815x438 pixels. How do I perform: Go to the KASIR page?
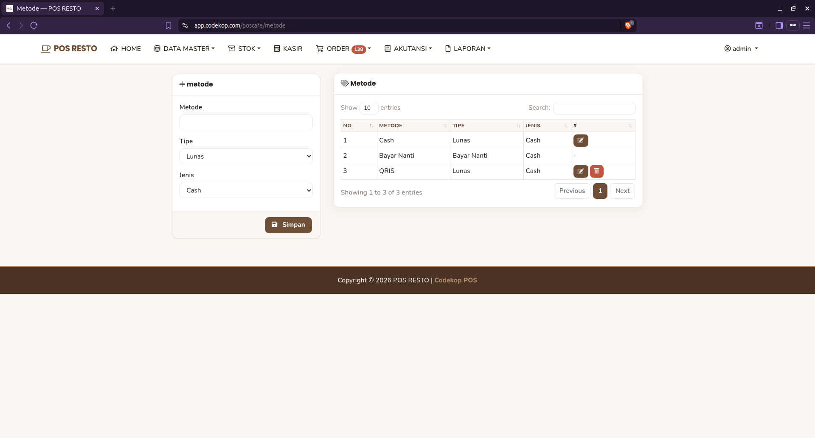[x=288, y=49]
